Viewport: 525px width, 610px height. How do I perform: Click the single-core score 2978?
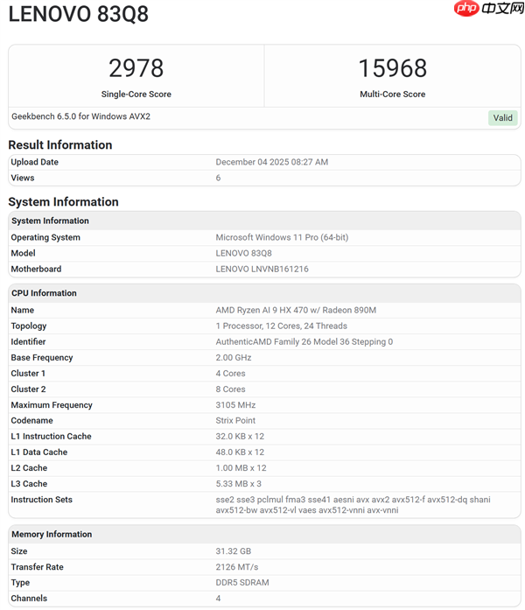[136, 68]
